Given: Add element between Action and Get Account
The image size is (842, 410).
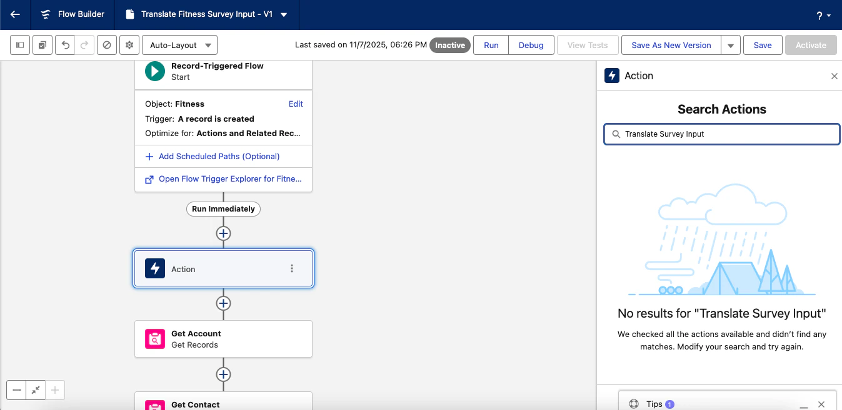Looking at the screenshot, I should [223, 303].
